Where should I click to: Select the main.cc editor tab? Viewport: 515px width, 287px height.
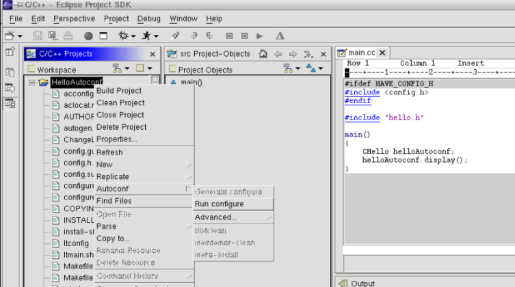pos(360,53)
